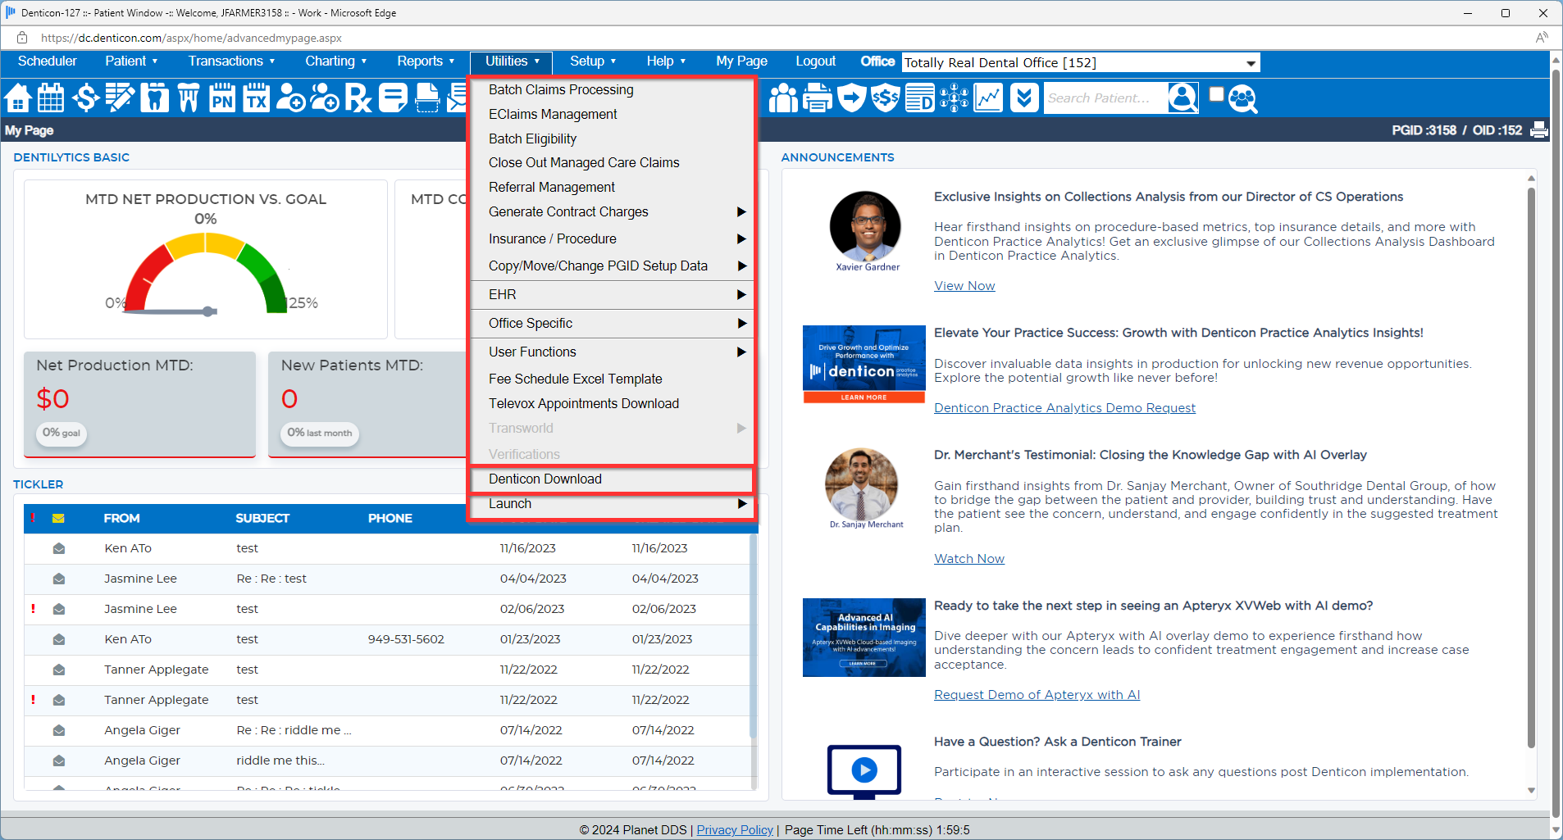Click the shield with dollar signs icon

pos(886,98)
